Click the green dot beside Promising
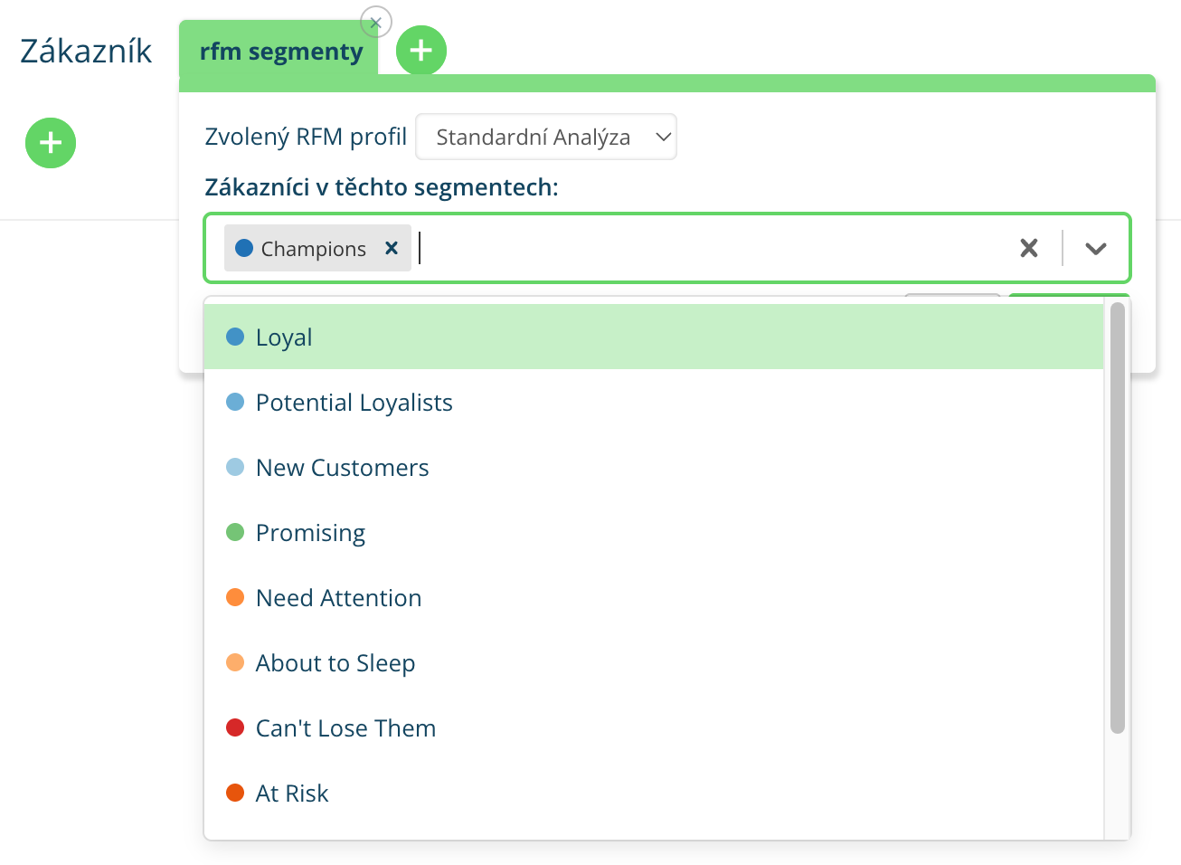This screenshot has width=1181, height=865. (235, 532)
